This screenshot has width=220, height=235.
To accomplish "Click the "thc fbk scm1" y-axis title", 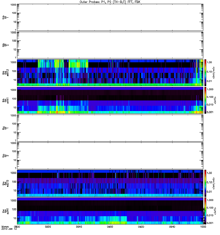I will pyautogui.click(x=5, y=211).
